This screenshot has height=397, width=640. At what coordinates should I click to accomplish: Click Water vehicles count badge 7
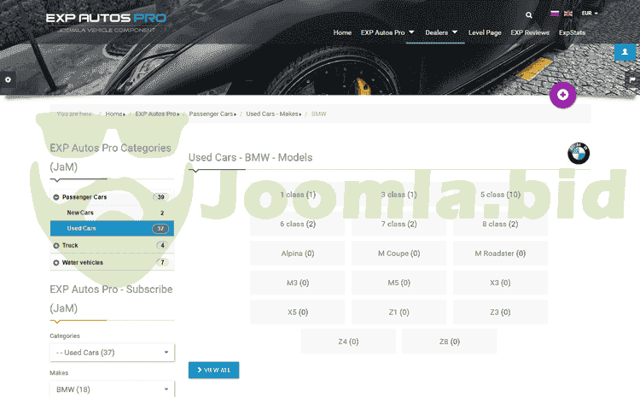[x=162, y=263]
